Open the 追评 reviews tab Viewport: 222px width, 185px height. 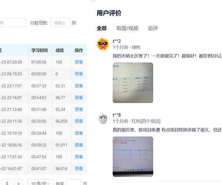tap(153, 28)
